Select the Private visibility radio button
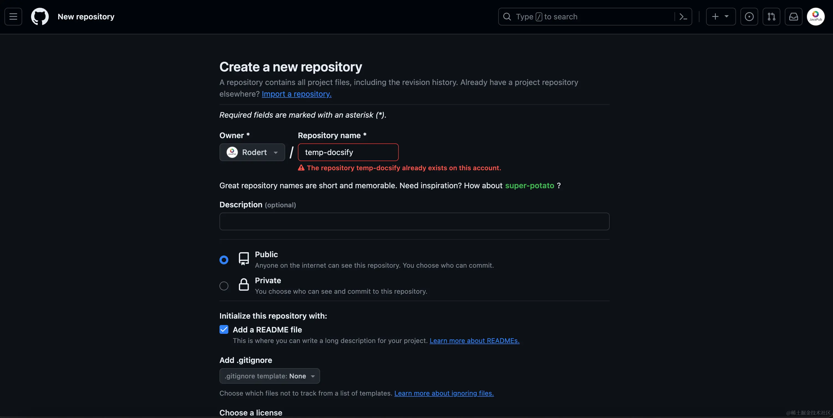The image size is (833, 418). click(x=224, y=286)
